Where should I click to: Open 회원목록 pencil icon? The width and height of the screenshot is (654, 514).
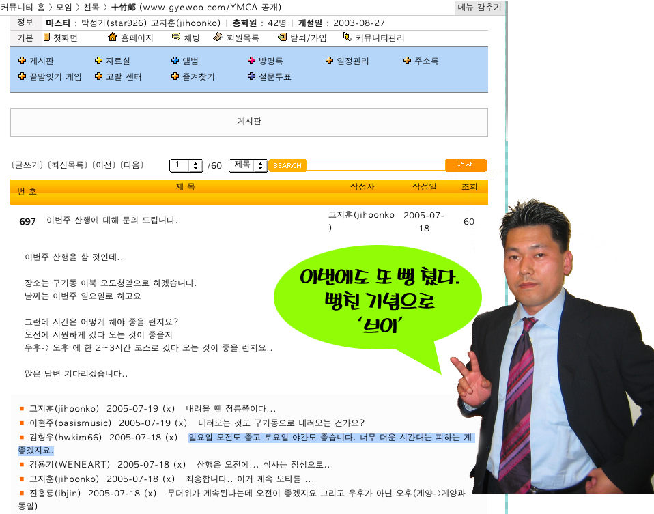217,38
